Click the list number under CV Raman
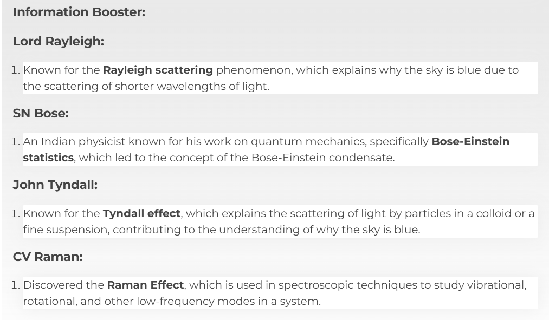Viewport: 549px width, 320px height. (x=17, y=285)
